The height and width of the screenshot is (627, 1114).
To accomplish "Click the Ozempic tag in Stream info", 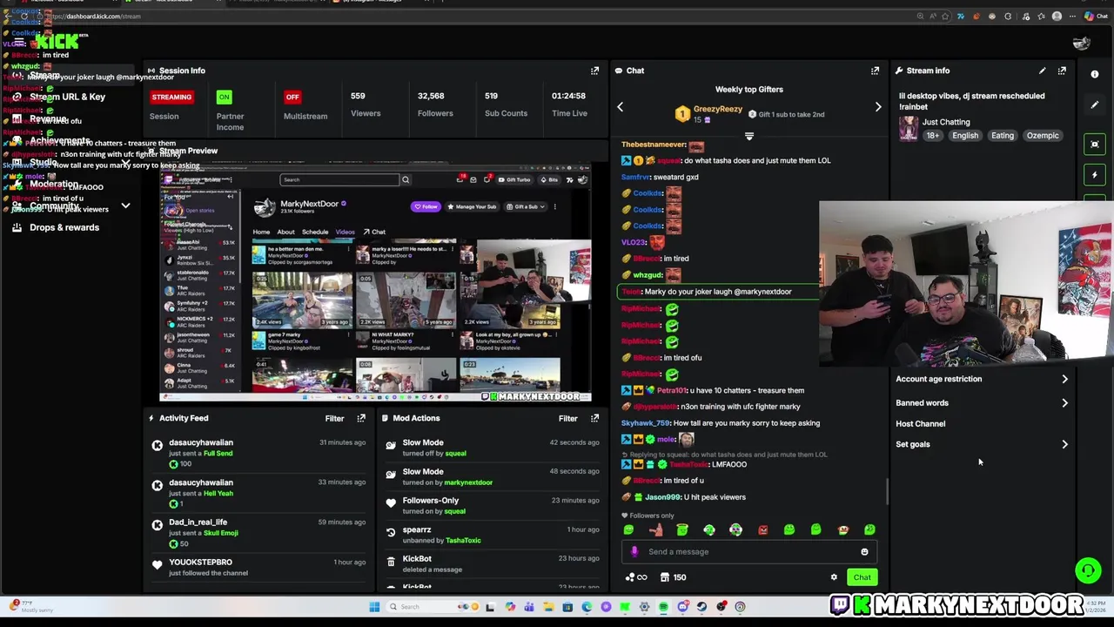I will pos(1043,136).
